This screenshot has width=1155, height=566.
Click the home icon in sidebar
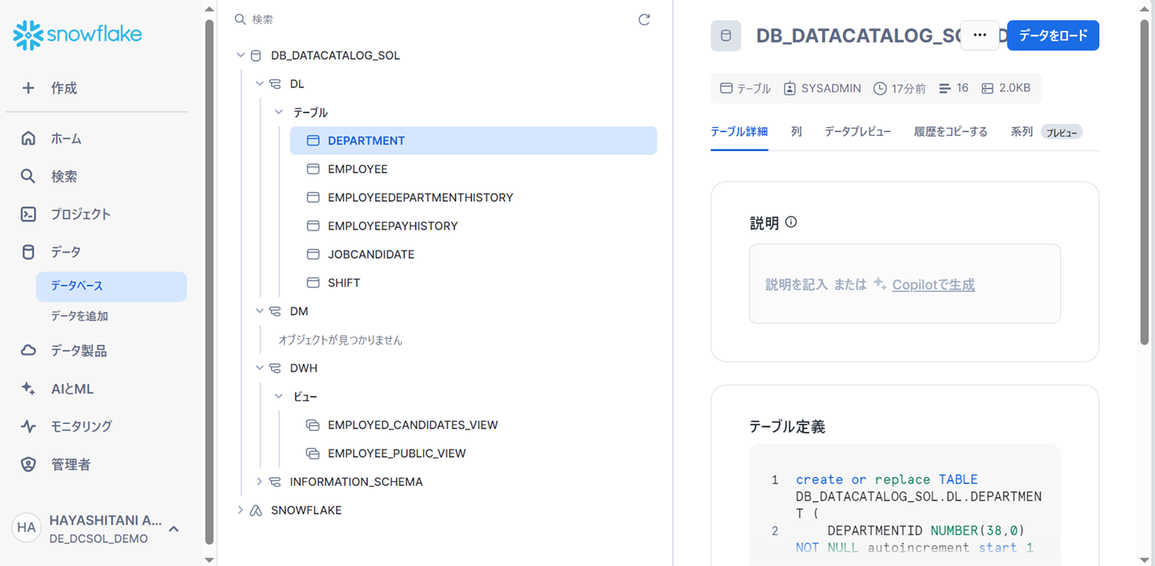28,138
